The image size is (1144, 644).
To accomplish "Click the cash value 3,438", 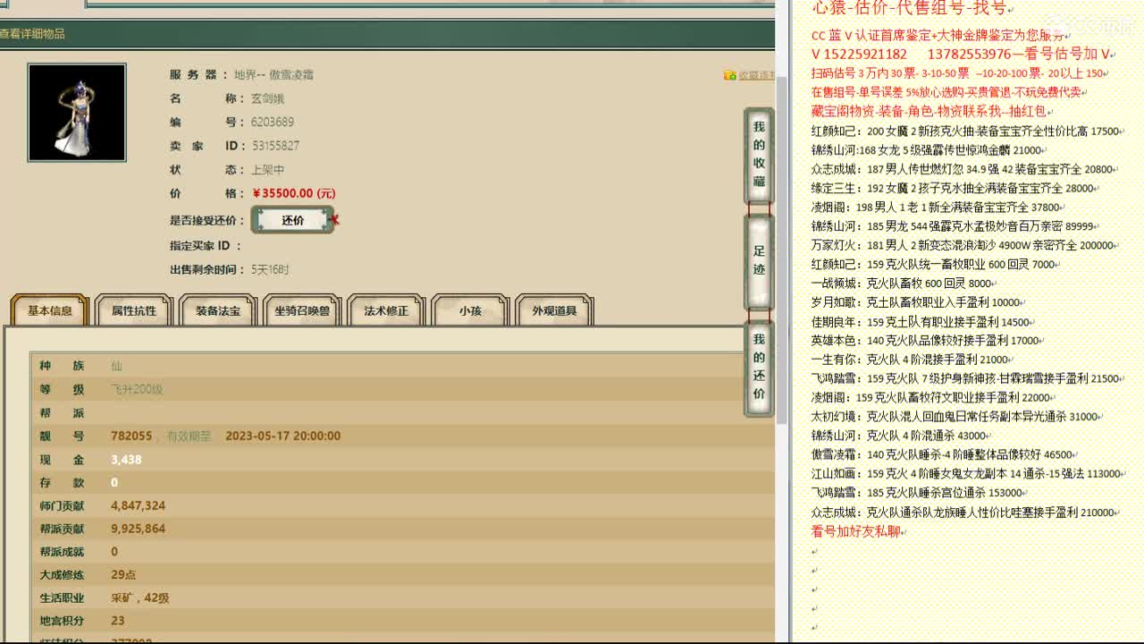I will (x=126, y=459).
